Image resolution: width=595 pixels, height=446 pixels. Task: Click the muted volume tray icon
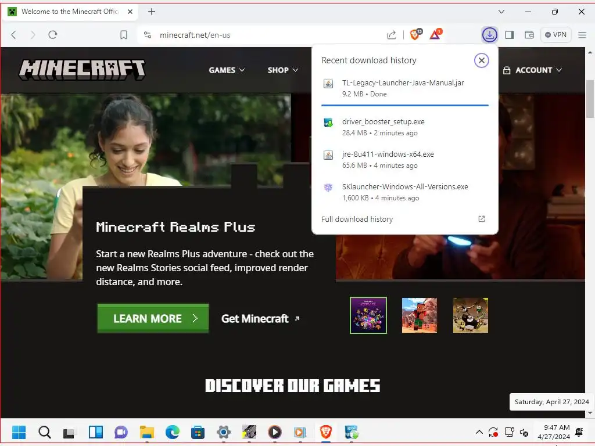pyautogui.click(x=524, y=432)
